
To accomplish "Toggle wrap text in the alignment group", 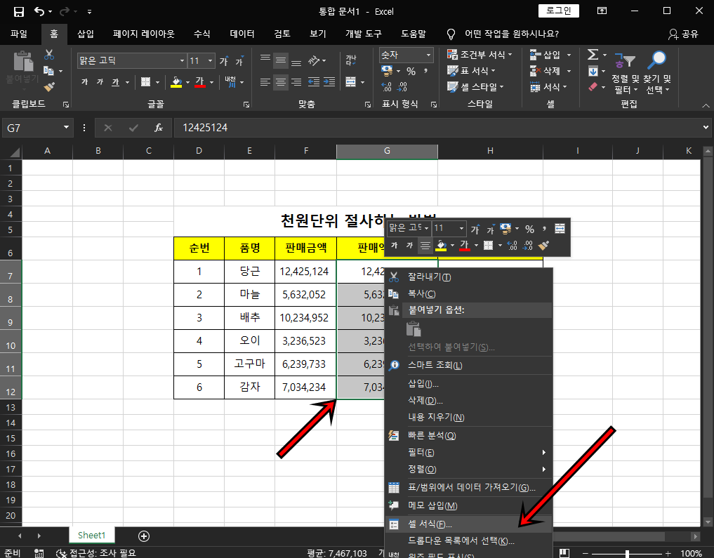I will (x=350, y=60).
